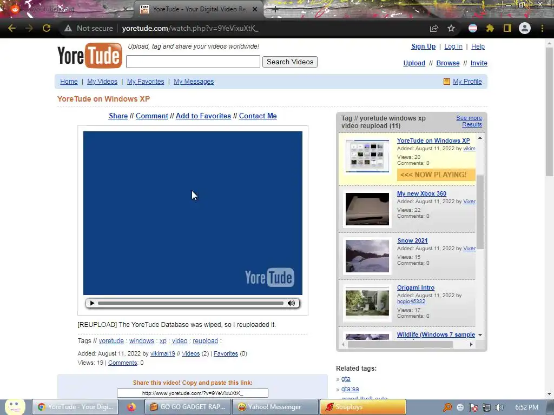Image resolution: width=554 pixels, height=415 pixels.
Task: Open My new Xbox 360 video link
Action: point(421,193)
